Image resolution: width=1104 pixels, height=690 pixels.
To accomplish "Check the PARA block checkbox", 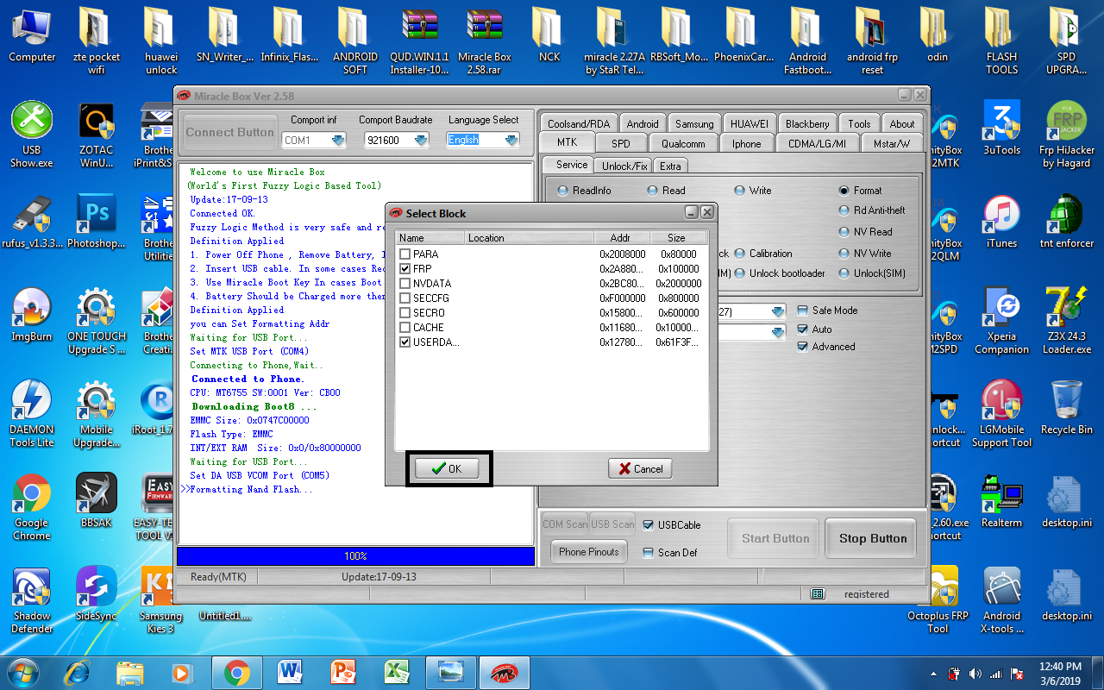I will coord(405,254).
